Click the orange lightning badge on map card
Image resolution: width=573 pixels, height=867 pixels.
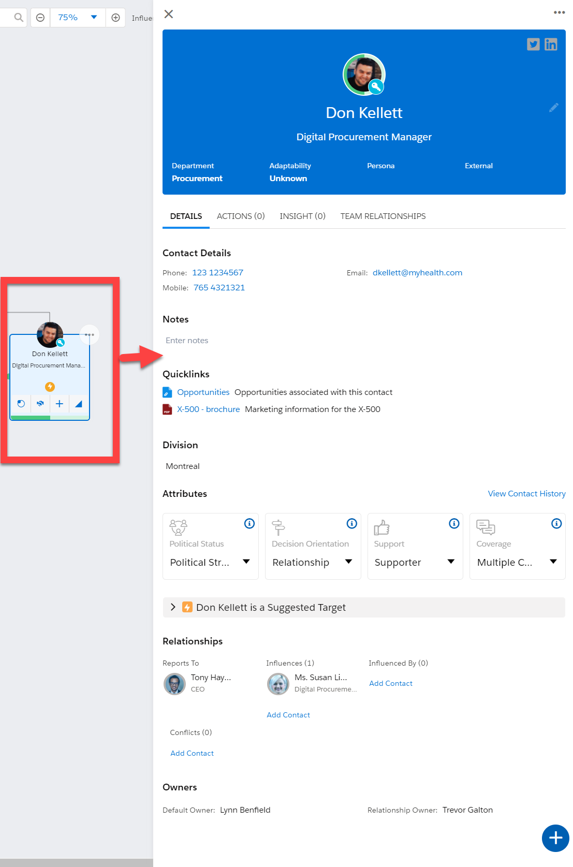(50, 387)
